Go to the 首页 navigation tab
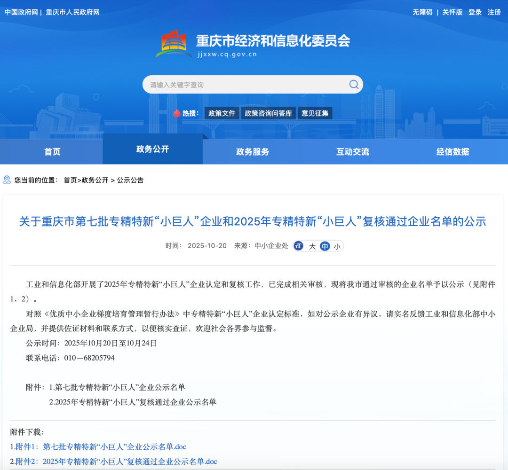The image size is (508, 470). coord(52,152)
